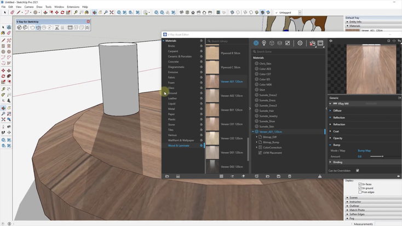Select the Eraser tool in top toolbar
This screenshot has height=226, width=402.
click(12, 12)
